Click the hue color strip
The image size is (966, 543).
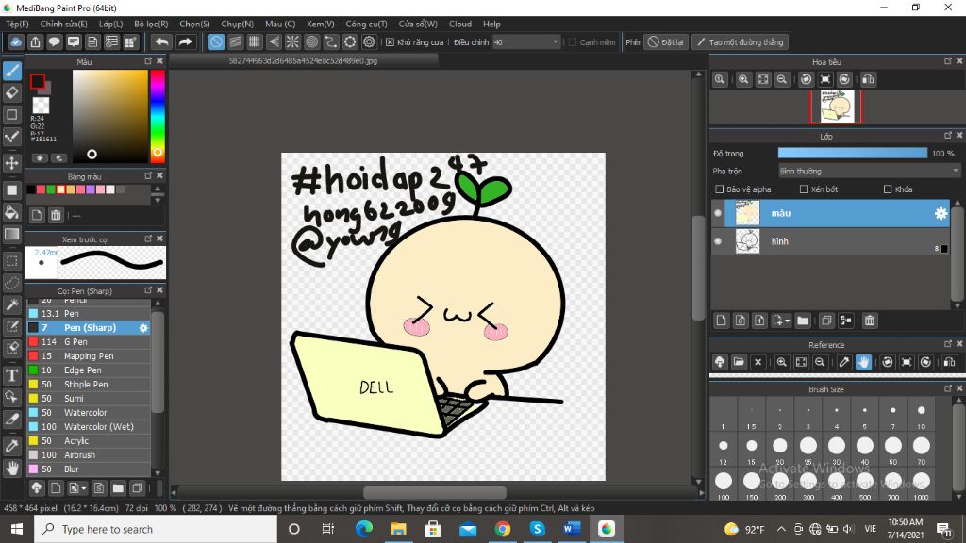tap(158, 116)
